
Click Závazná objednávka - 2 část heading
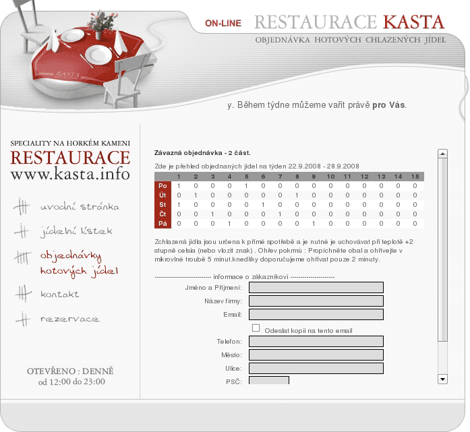click(202, 153)
